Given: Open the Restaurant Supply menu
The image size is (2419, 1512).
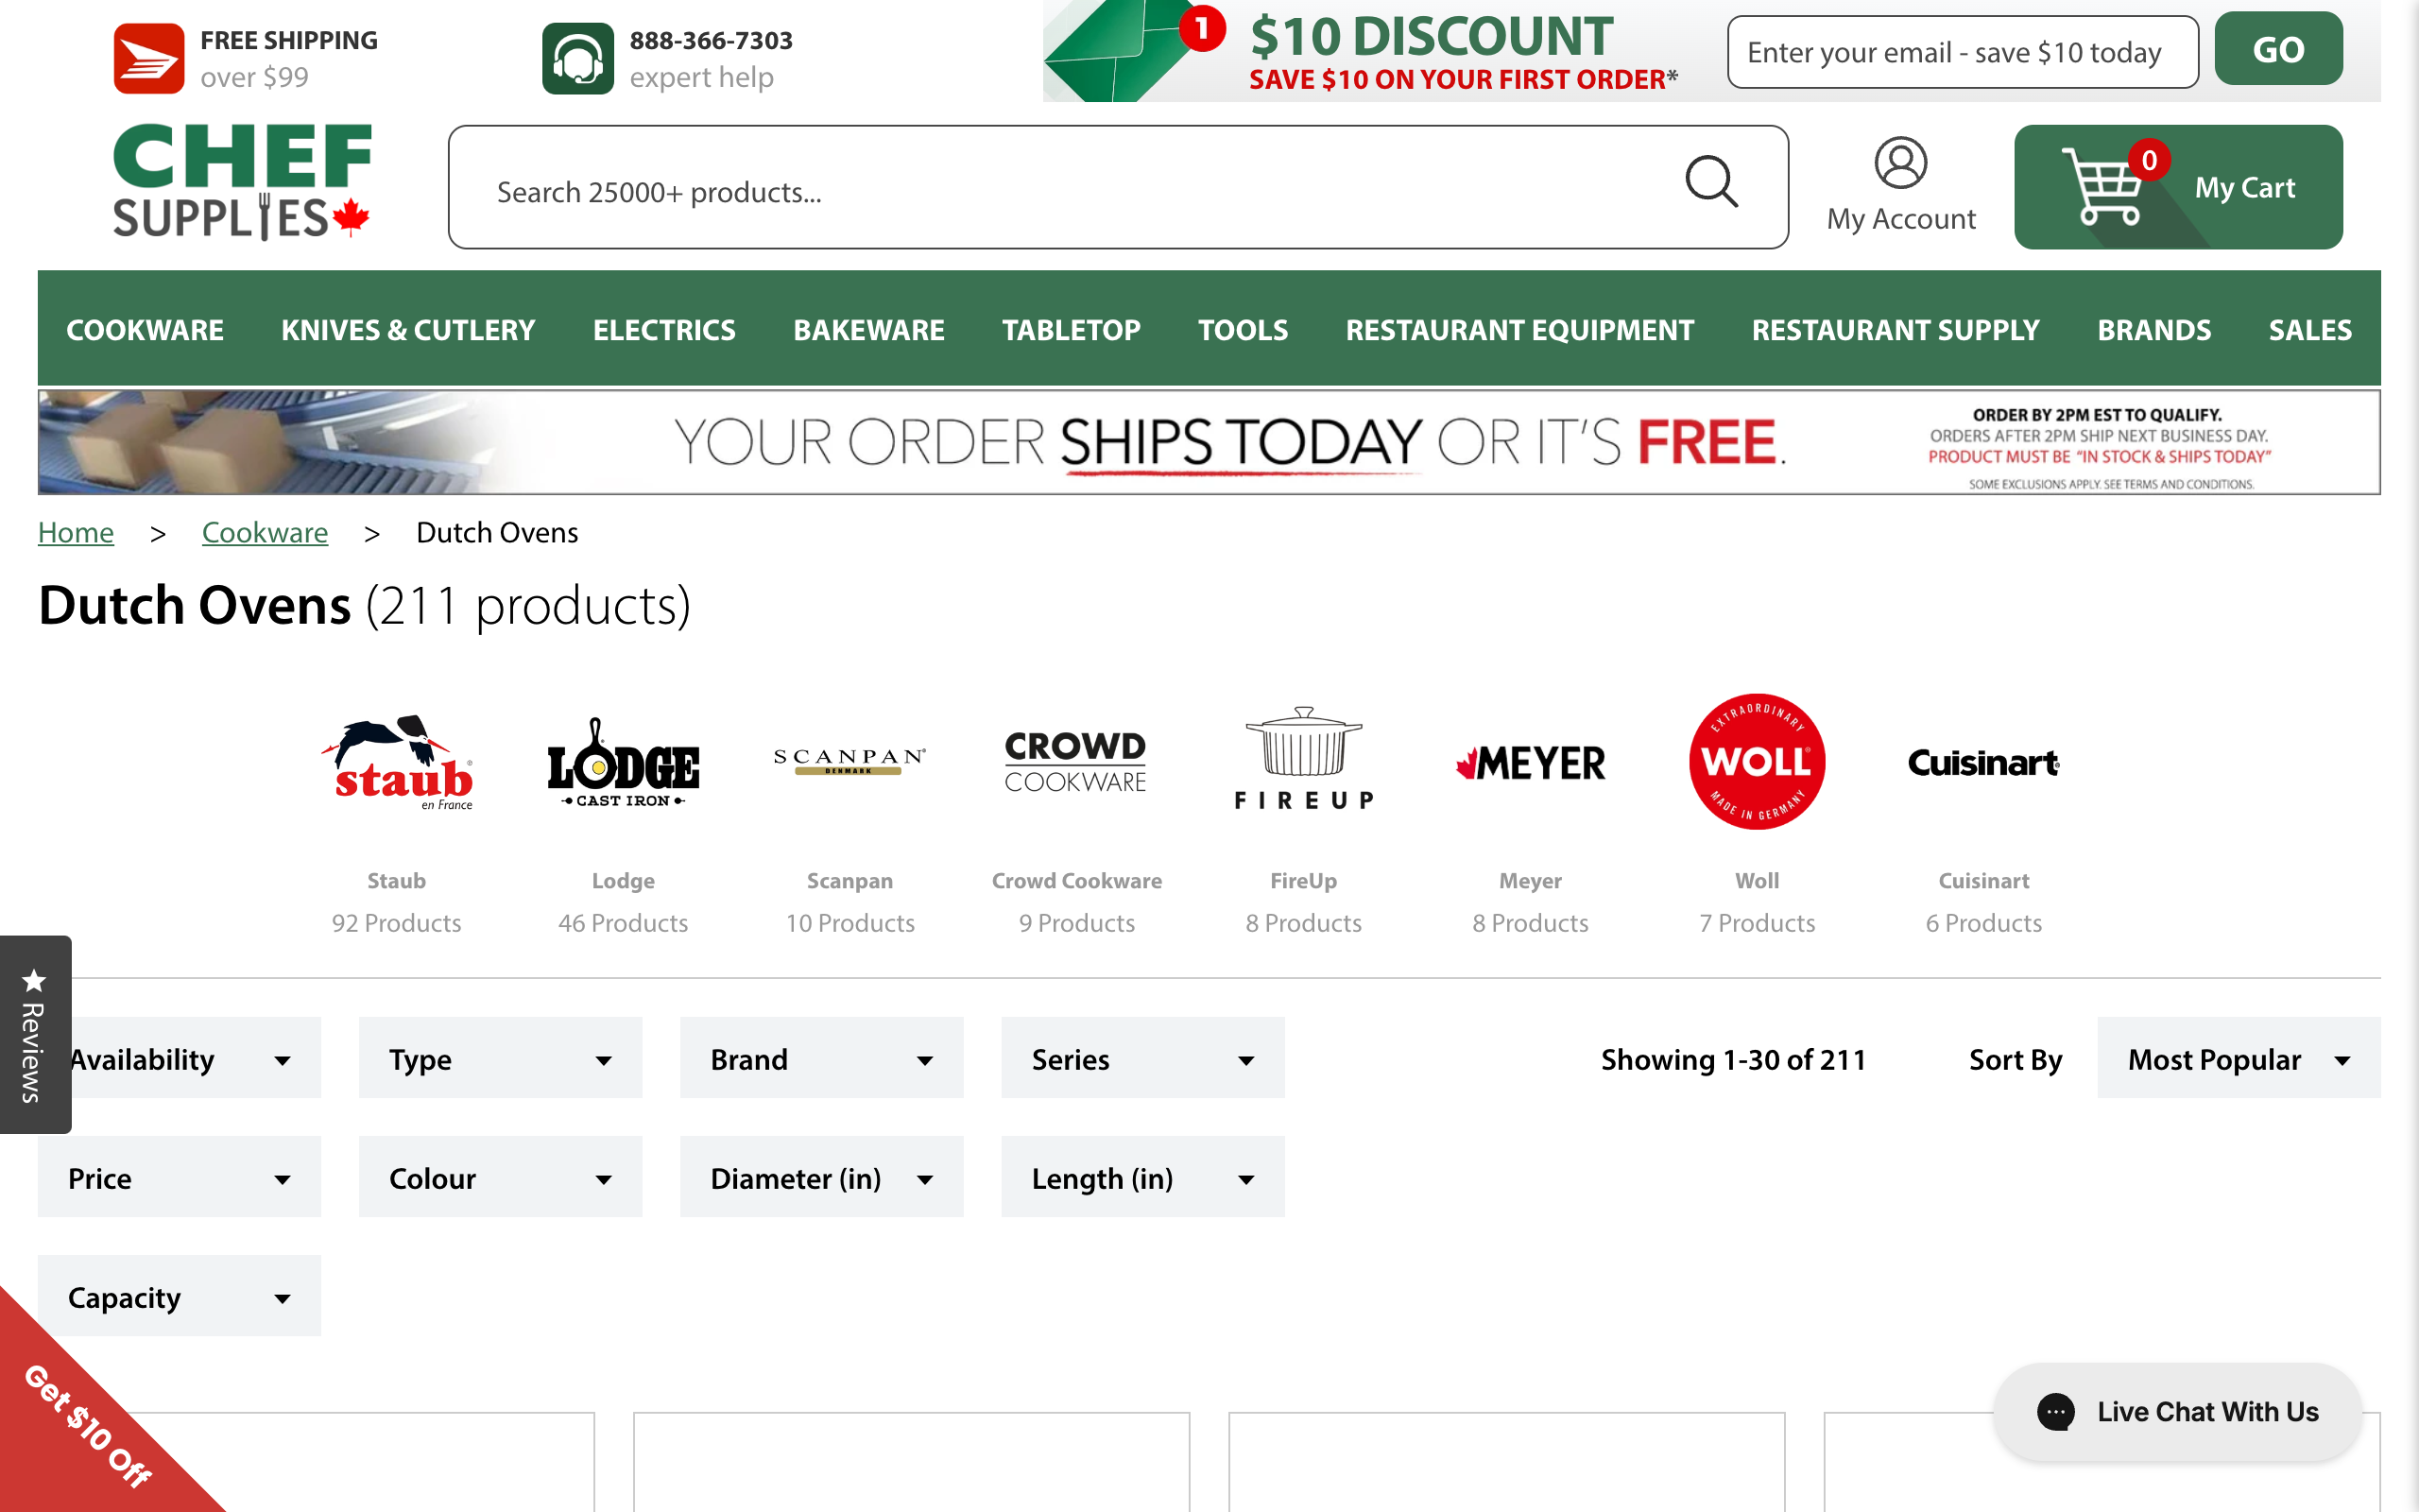Looking at the screenshot, I should [x=1896, y=330].
